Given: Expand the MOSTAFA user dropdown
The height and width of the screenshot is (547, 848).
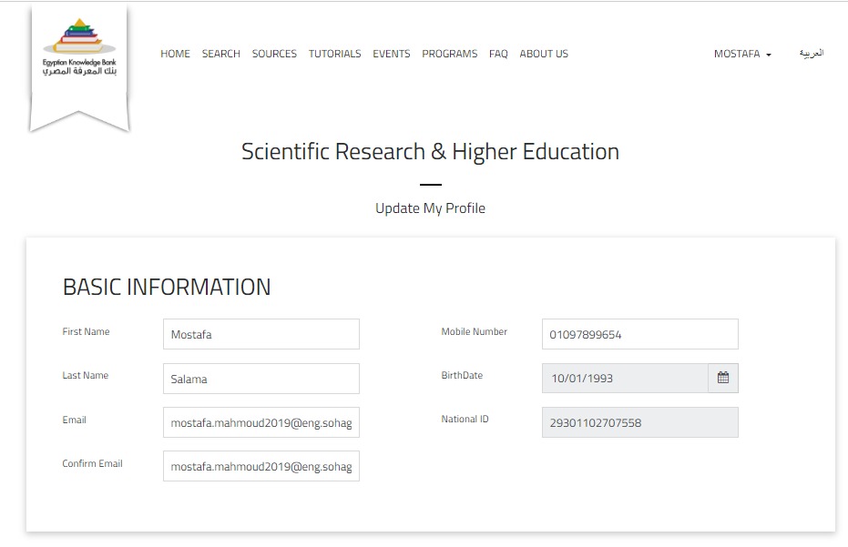Looking at the screenshot, I should [742, 55].
